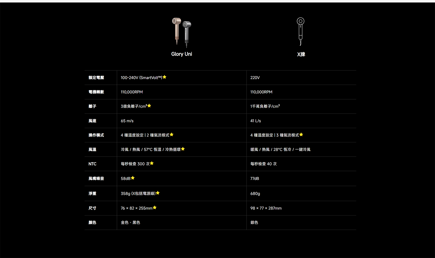
Task: Select the "98 × 77 × 287mm" dimensions
Action: point(266,208)
